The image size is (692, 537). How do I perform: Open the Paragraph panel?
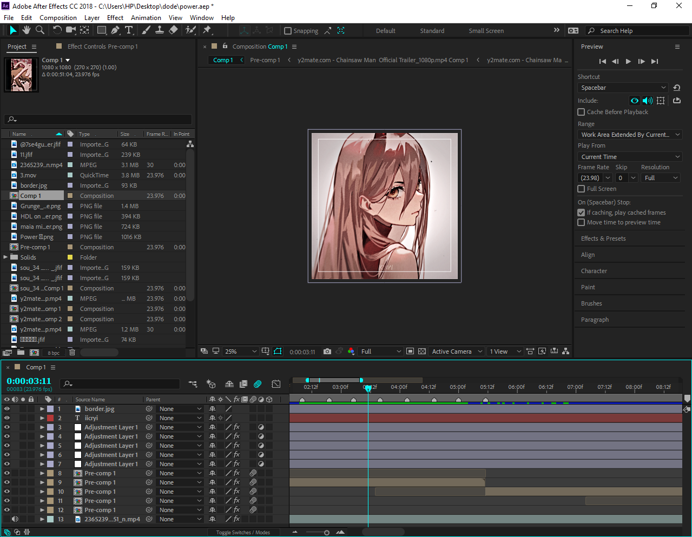click(x=595, y=320)
